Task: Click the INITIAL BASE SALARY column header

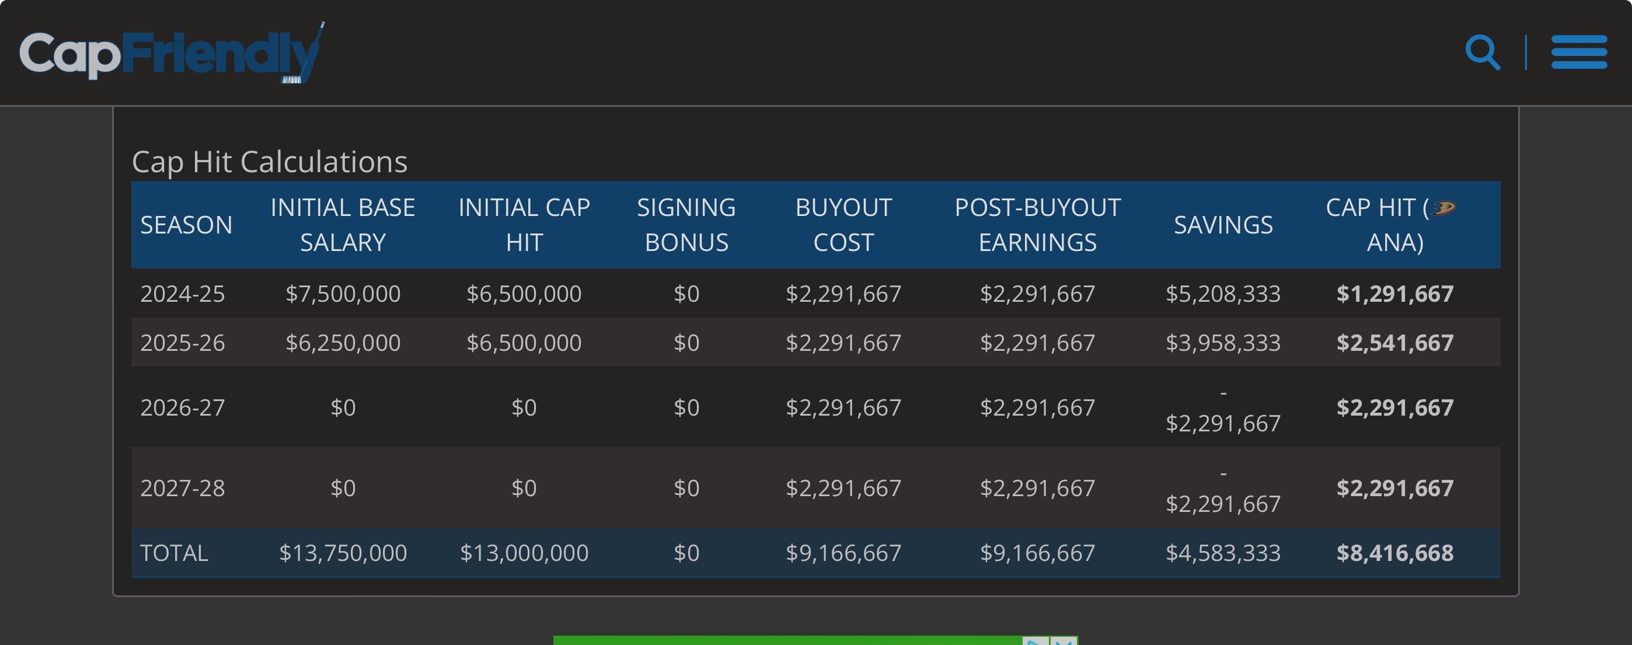Action: (x=343, y=225)
